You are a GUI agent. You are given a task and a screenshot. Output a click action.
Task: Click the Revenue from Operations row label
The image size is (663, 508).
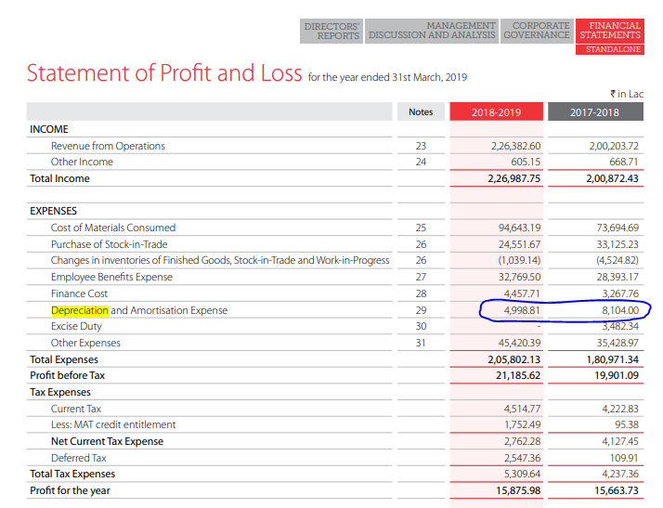coord(108,146)
